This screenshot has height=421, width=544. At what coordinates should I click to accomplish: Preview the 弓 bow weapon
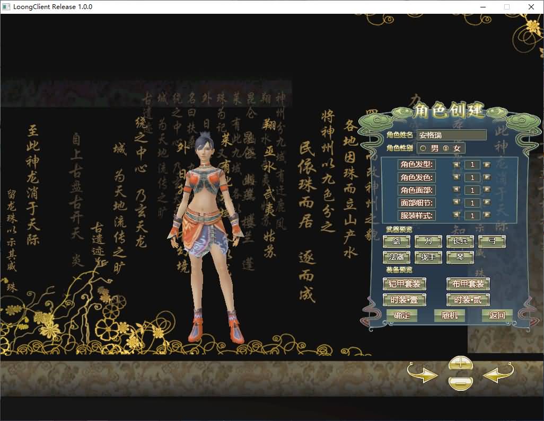click(492, 241)
